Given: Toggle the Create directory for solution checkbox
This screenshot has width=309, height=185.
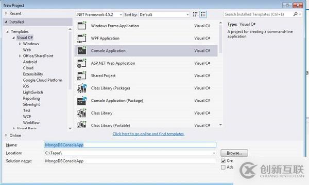Looking at the screenshot, I should coord(223,161).
